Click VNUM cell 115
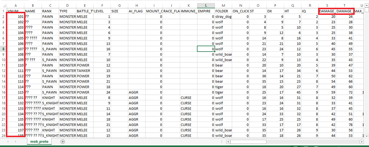Screen dimensions: 369x147 15,92
